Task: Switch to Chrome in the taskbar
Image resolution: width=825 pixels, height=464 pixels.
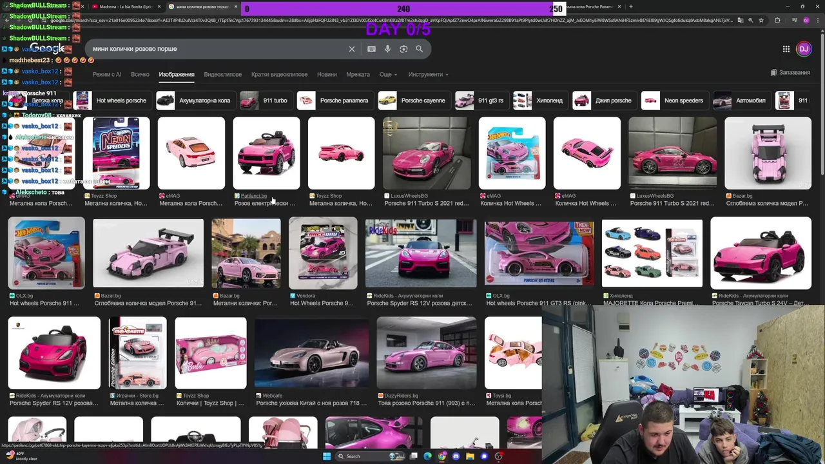Action: pyautogui.click(x=442, y=456)
